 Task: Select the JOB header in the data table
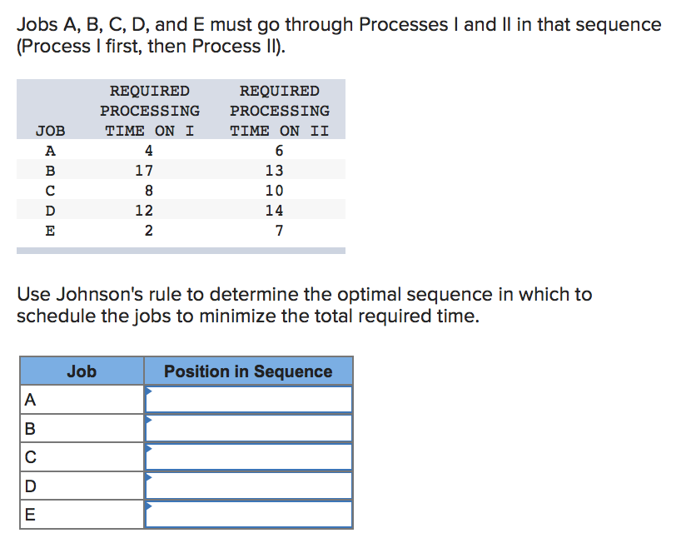(x=50, y=130)
